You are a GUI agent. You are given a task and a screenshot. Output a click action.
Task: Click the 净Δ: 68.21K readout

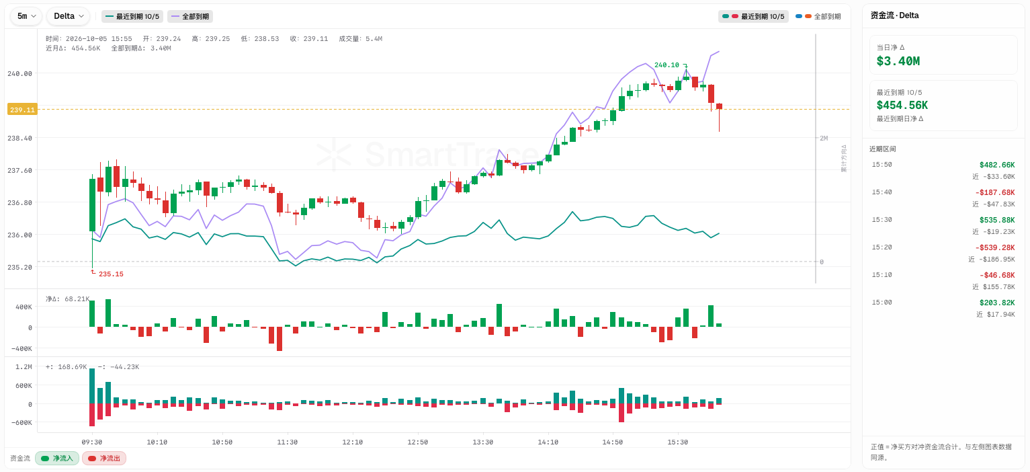67,299
